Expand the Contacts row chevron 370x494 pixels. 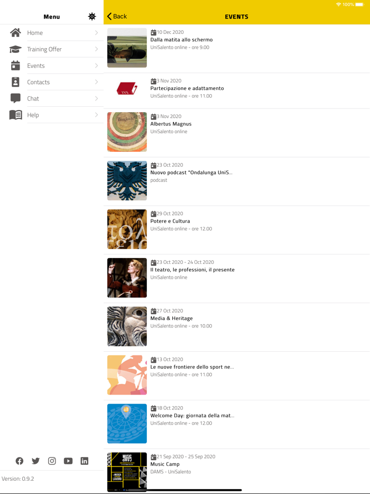click(x=96, y=82)
